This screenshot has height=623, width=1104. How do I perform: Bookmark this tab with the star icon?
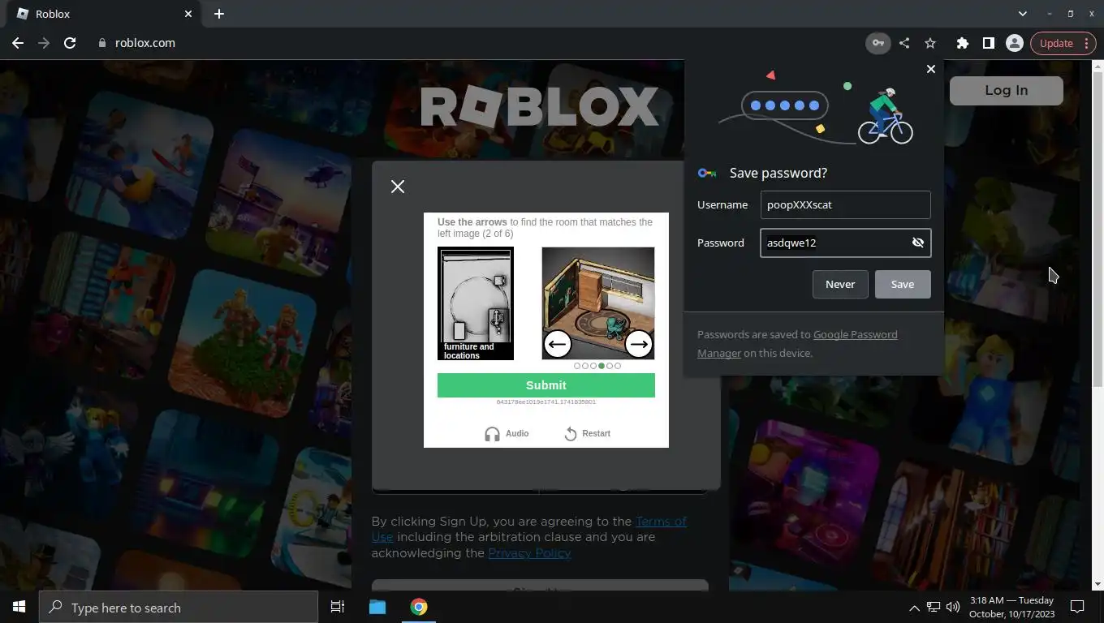(930, 43)
